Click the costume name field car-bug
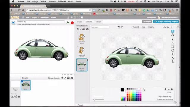Viewport: 190px width, 107px height. point(100,27)
